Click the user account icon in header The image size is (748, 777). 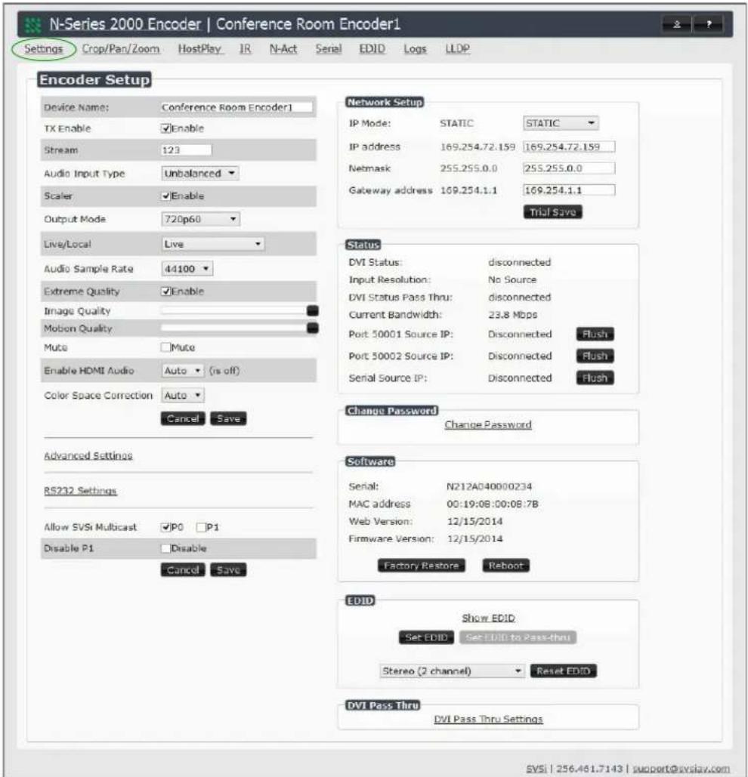point(677,24)
